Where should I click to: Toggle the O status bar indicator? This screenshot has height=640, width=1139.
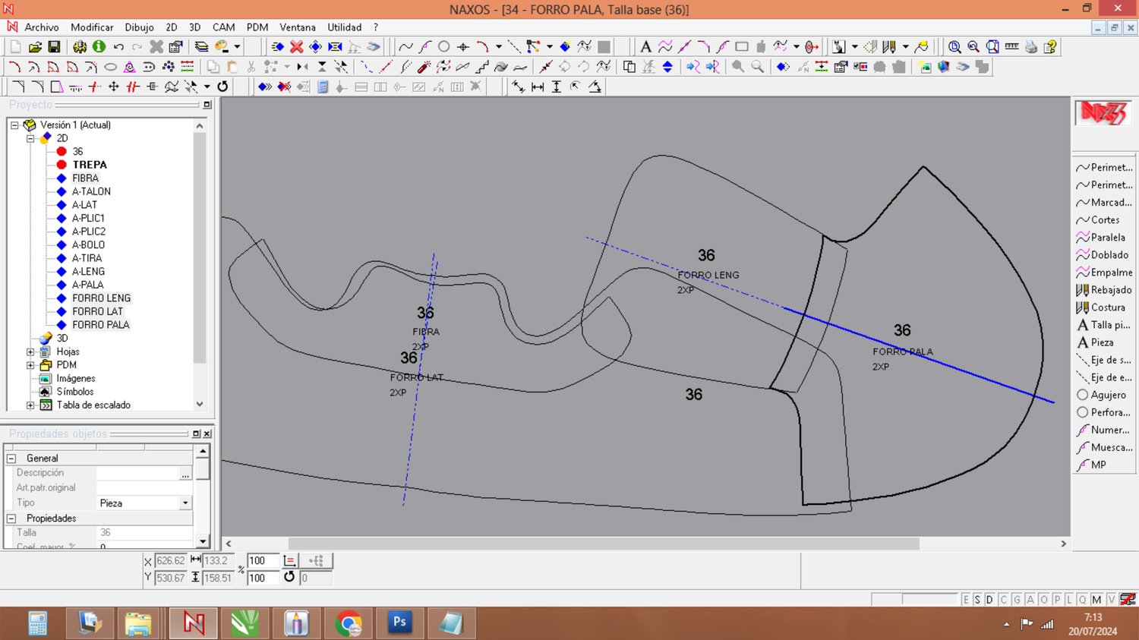1043,600
